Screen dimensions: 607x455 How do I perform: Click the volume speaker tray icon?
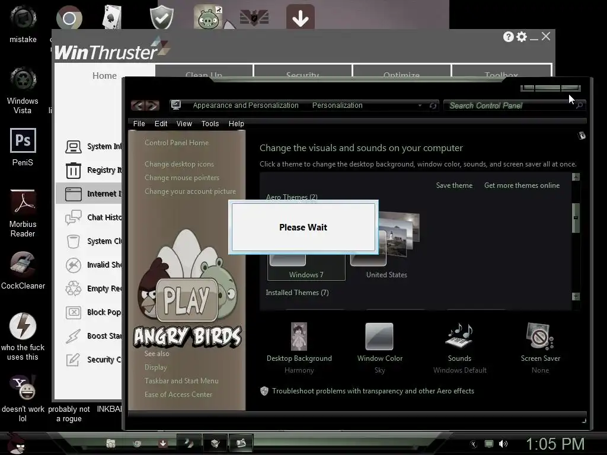coord(503,444)
